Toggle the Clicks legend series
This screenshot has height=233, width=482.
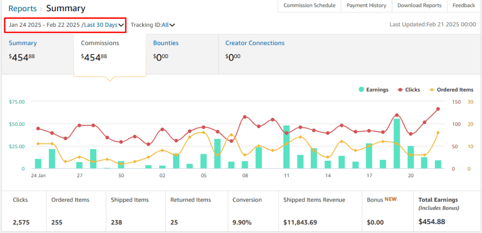pos(409,90)
